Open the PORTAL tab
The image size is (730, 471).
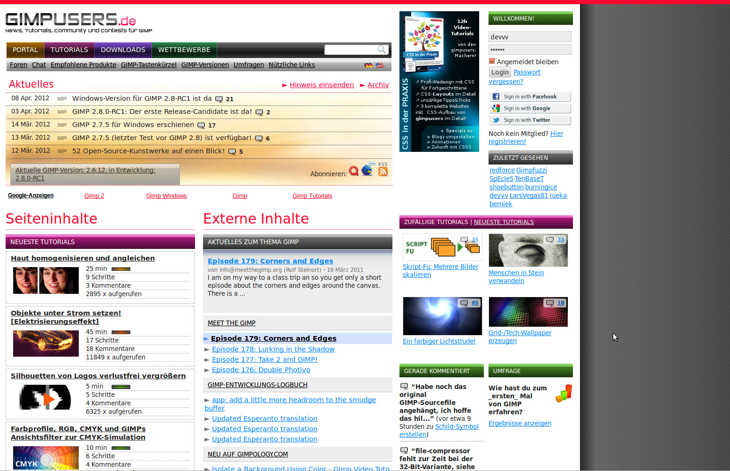[x=25, y=50]
